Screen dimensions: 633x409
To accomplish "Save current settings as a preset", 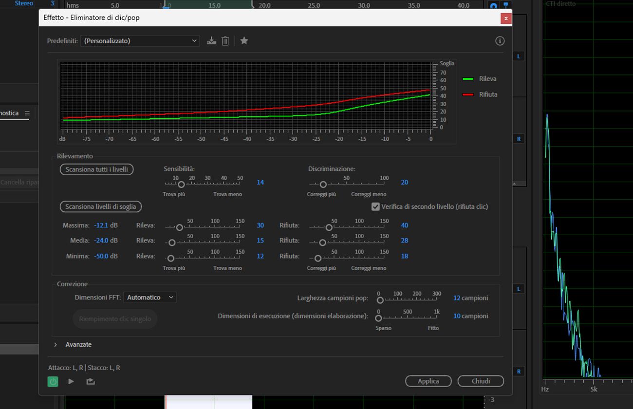I will [x=211, y=41].
